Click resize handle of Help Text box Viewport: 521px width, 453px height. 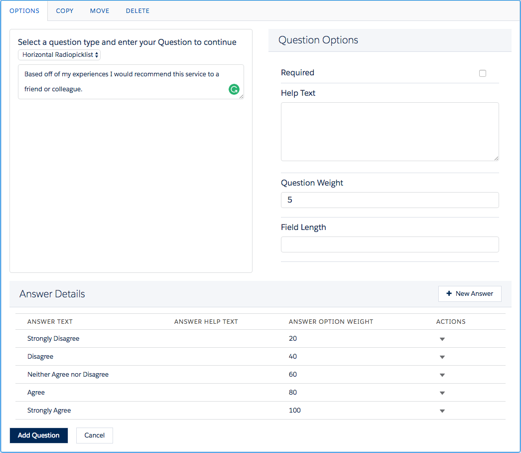coord(496,159)
